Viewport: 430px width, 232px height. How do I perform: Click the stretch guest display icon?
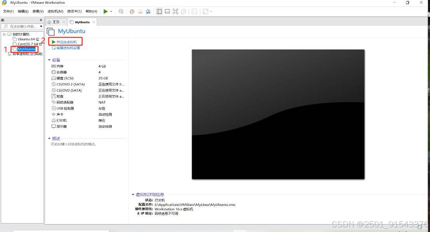point(205,12)
